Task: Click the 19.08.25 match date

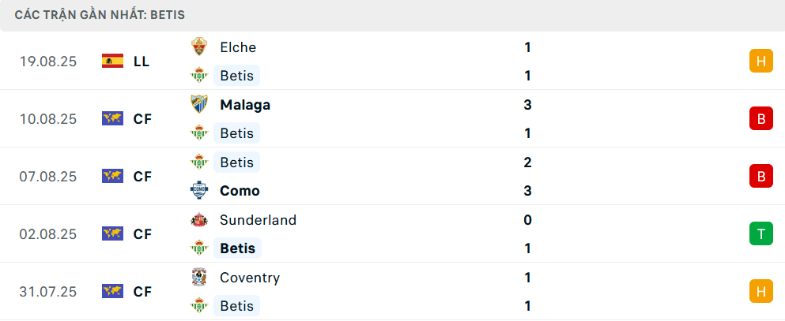Action: tap(48, 62)
